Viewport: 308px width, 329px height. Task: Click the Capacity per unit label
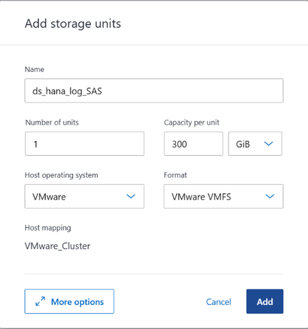point(192,122)
